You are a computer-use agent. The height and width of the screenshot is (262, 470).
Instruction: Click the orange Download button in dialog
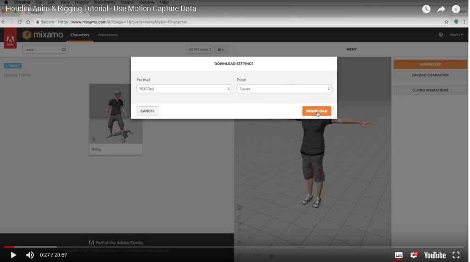tap(317, 111)
